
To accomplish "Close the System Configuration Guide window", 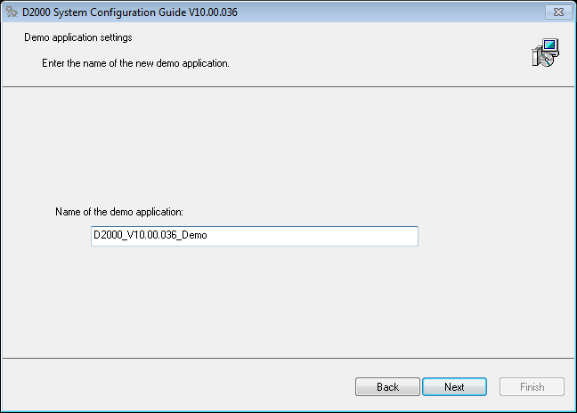I will click(557, 12).
